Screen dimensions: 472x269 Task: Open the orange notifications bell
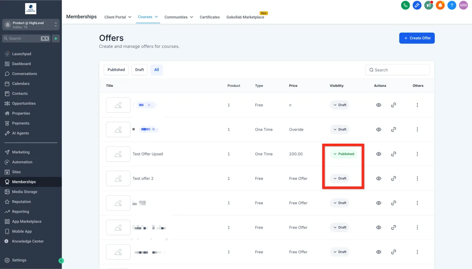point(440,5)
